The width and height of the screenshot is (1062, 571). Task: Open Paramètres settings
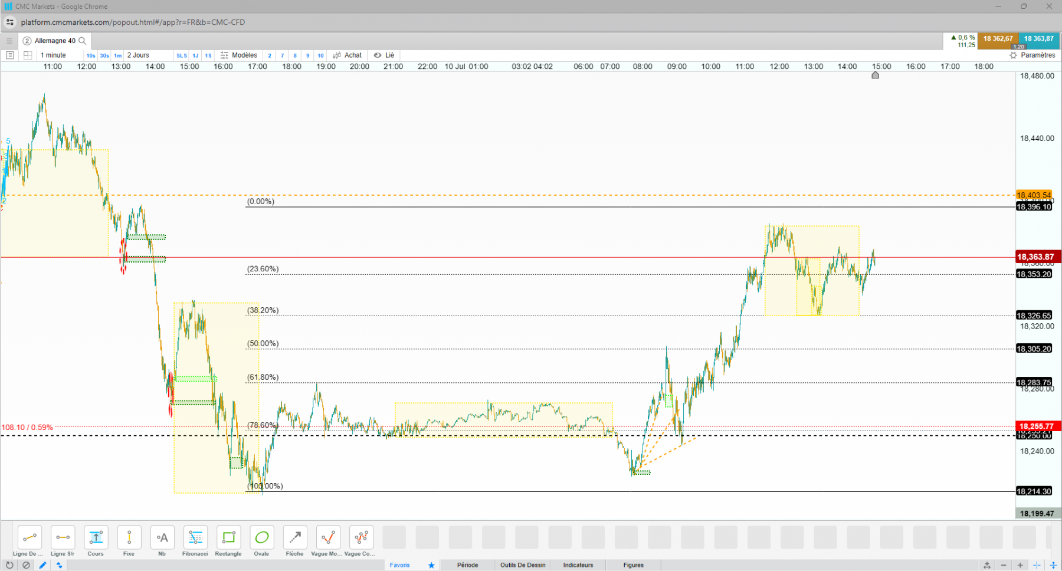tap(1032, 55)
